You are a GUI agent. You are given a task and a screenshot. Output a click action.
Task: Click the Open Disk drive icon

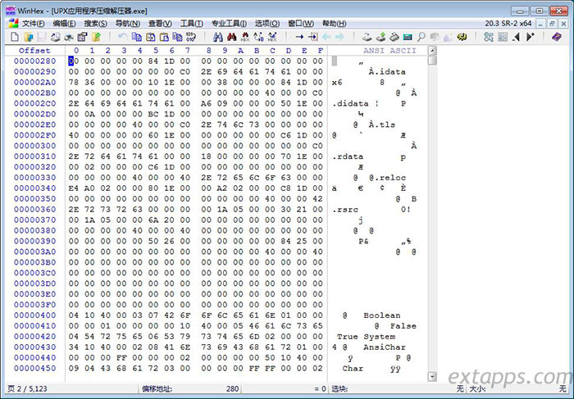(x=367, y=37)
